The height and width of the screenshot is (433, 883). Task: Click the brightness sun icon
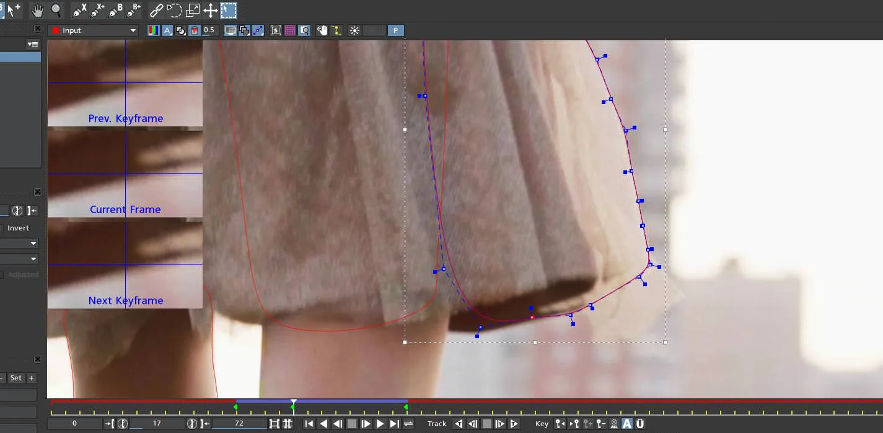[354, 30]
